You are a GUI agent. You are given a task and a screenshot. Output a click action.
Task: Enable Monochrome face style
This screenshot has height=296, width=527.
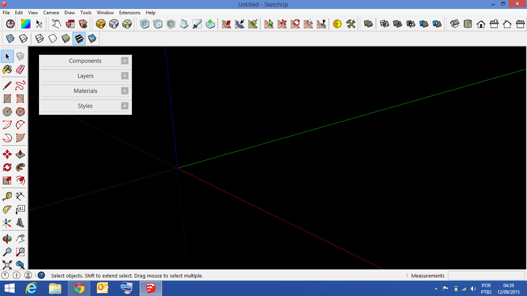coord(92,39)
